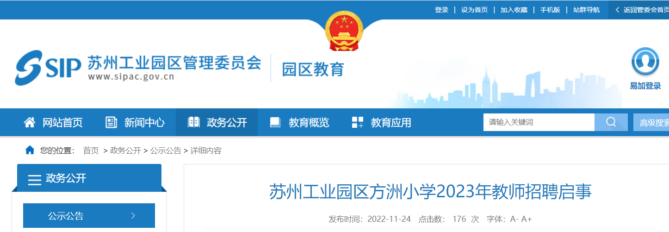The width and height of the screenshot is (669, 232).
Task: Click the 登录 link at top
Action: tap(441, 10)
